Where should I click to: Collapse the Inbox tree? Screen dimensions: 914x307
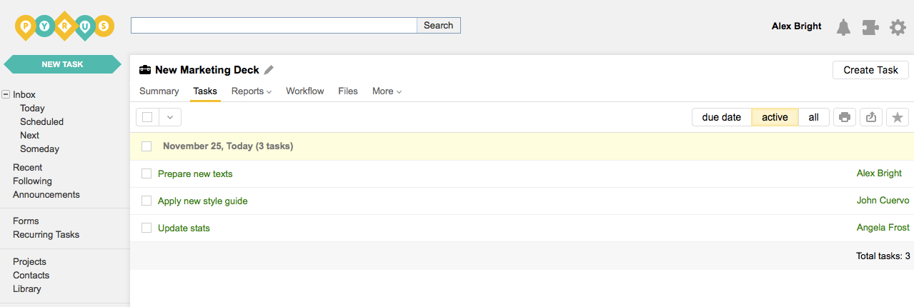coord(6,94)
